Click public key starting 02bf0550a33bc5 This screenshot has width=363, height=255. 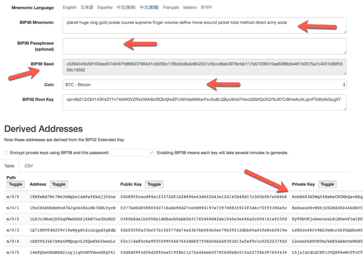point(204,230)
